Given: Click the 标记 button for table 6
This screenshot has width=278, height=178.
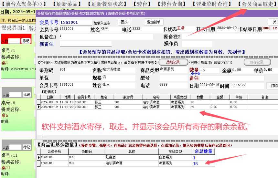Looking at the screenshot, I should point(27,95).
